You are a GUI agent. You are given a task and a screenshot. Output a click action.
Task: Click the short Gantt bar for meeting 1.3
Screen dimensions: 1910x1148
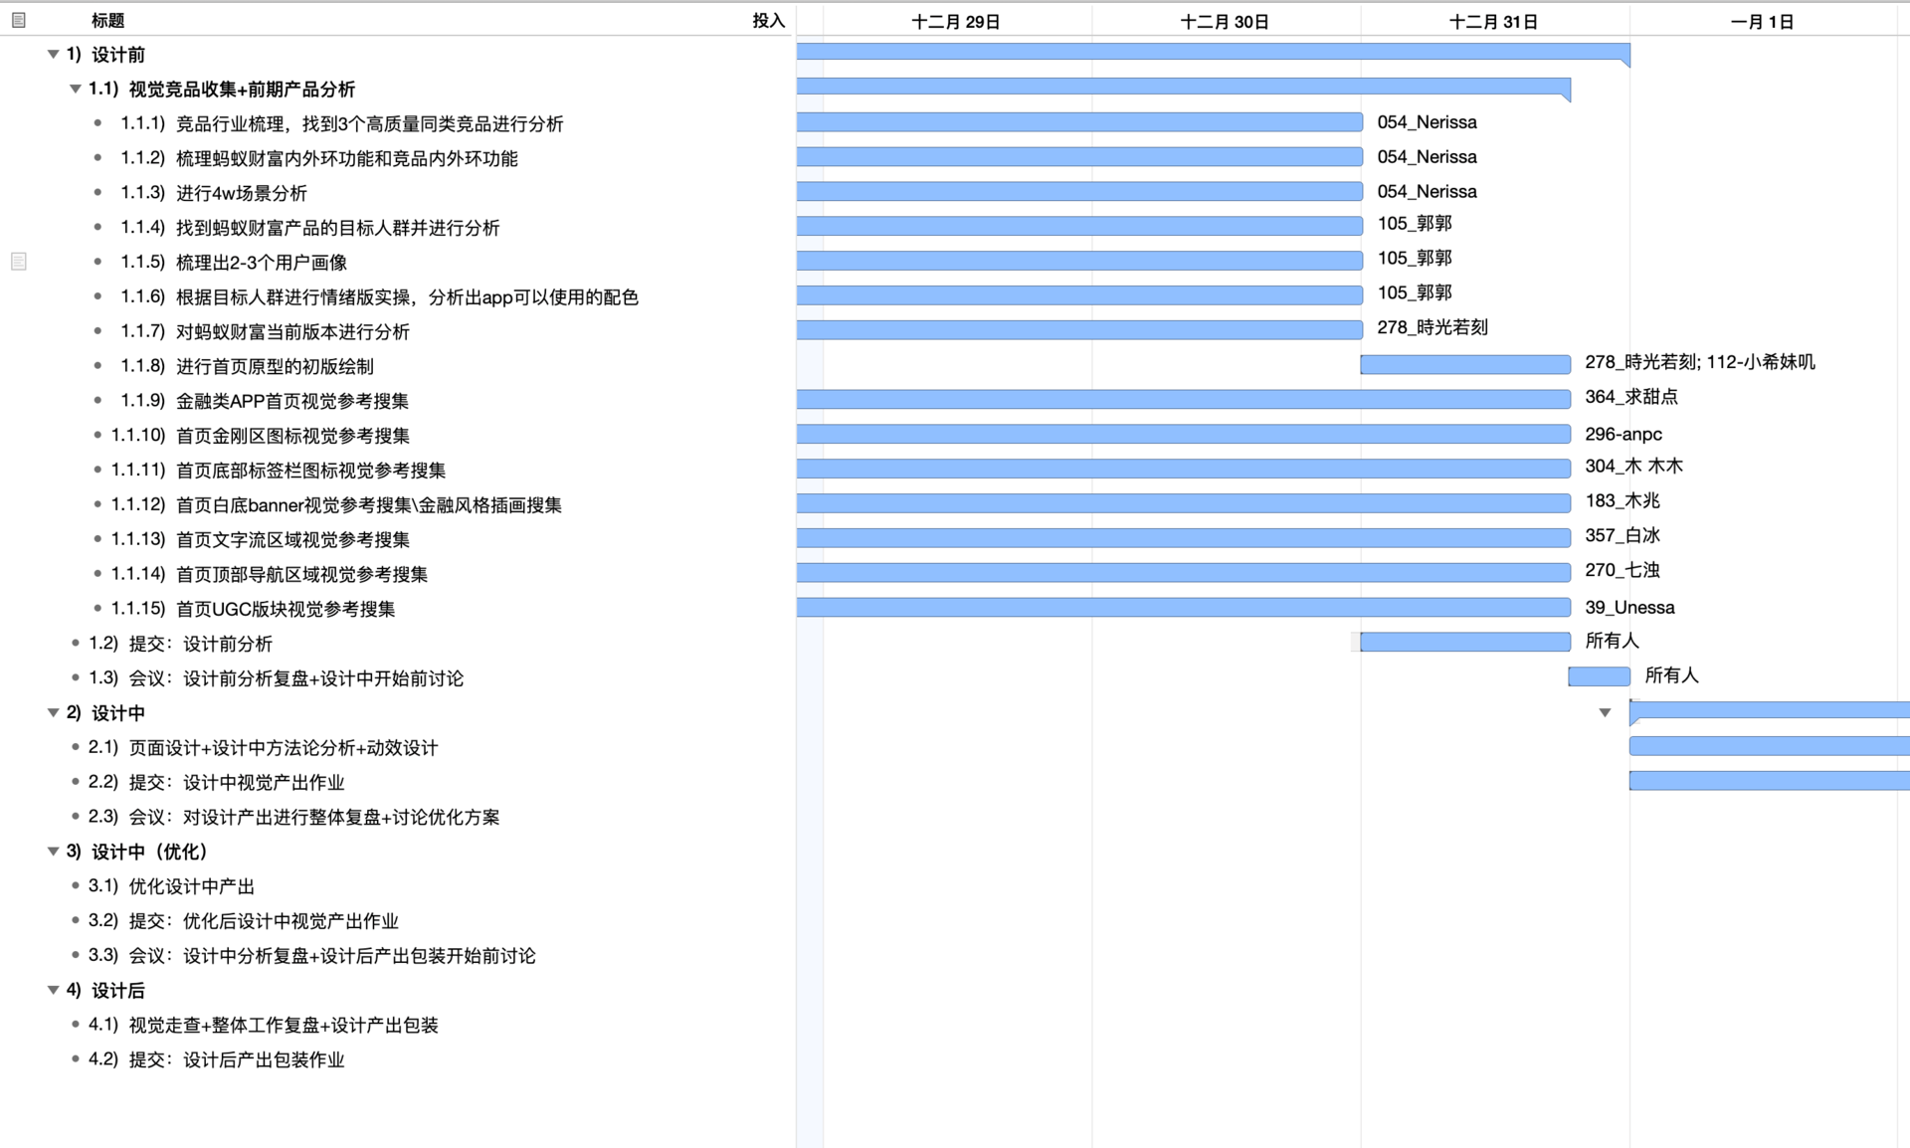[x=1599, y=677]
